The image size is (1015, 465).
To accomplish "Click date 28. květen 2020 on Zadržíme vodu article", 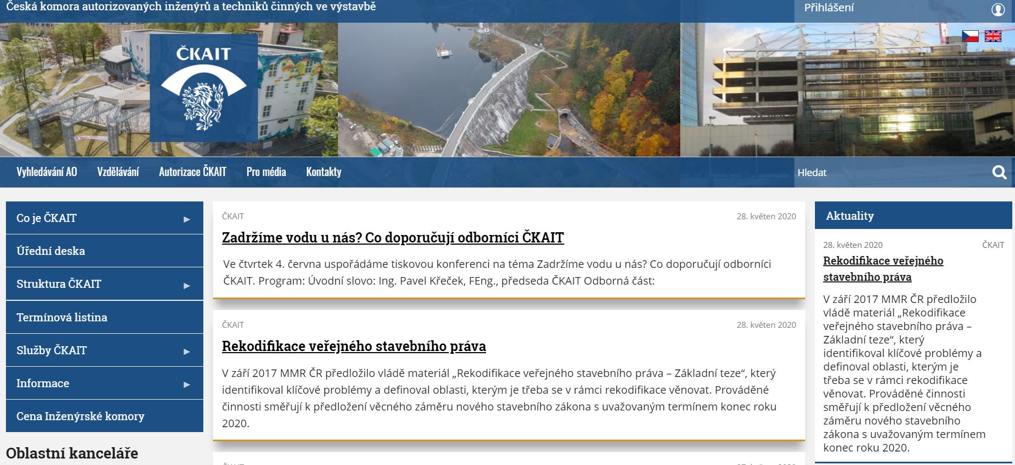I will 766,216.
